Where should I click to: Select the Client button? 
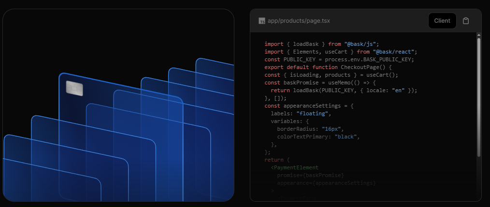pos(442,21)
